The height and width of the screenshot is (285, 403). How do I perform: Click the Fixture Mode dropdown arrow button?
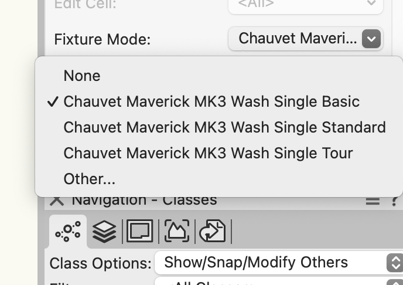[x=371, y=39]
